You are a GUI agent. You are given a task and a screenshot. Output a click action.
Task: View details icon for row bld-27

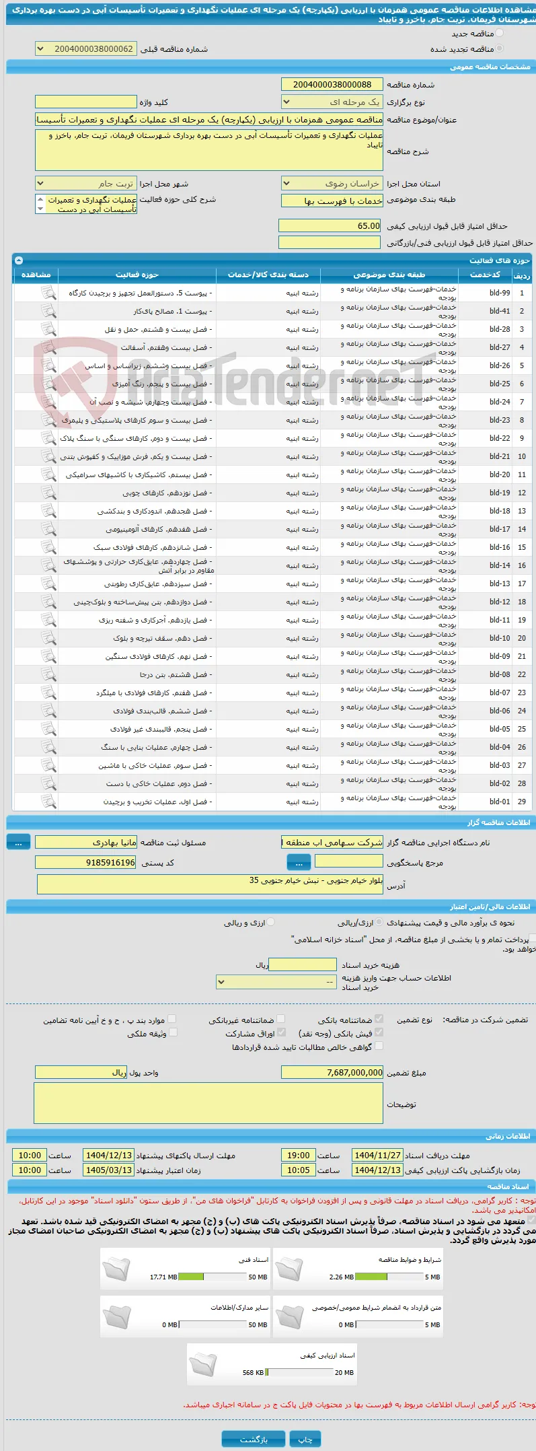coord(48,347)
